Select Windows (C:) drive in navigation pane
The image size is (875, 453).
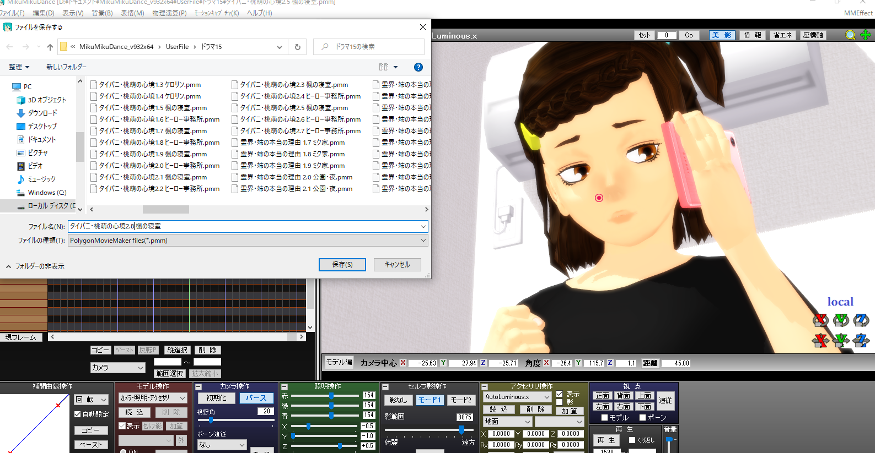pos(41,193)
